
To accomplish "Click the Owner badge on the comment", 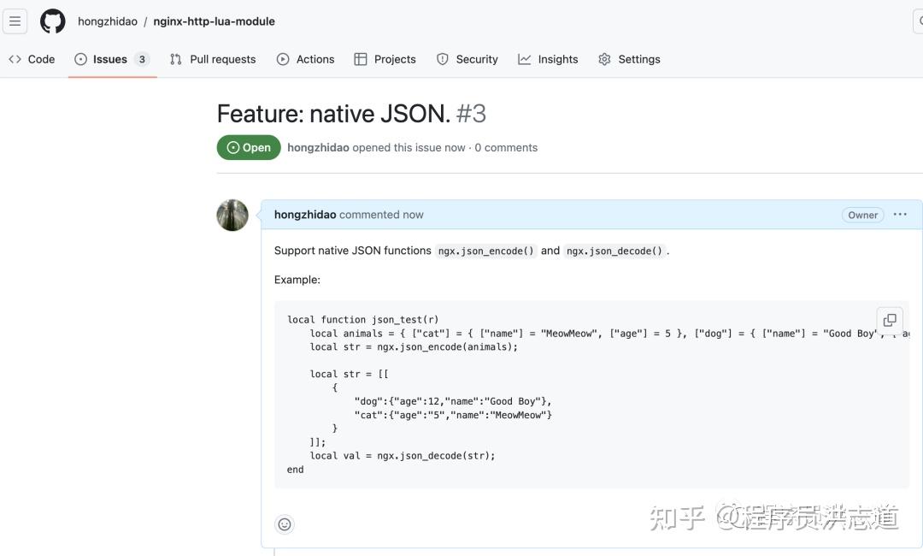I will point(863,215).
